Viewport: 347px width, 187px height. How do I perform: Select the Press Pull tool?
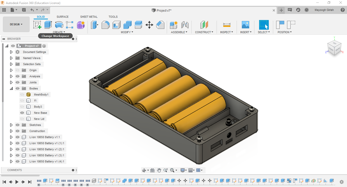click(x=94, y=25)
